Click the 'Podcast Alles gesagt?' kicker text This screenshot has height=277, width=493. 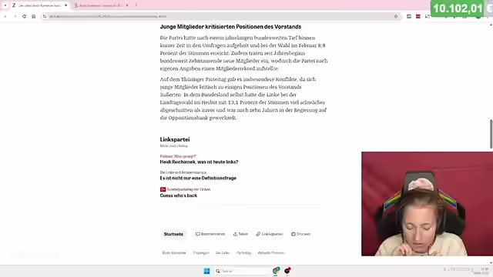click(178, 156)
